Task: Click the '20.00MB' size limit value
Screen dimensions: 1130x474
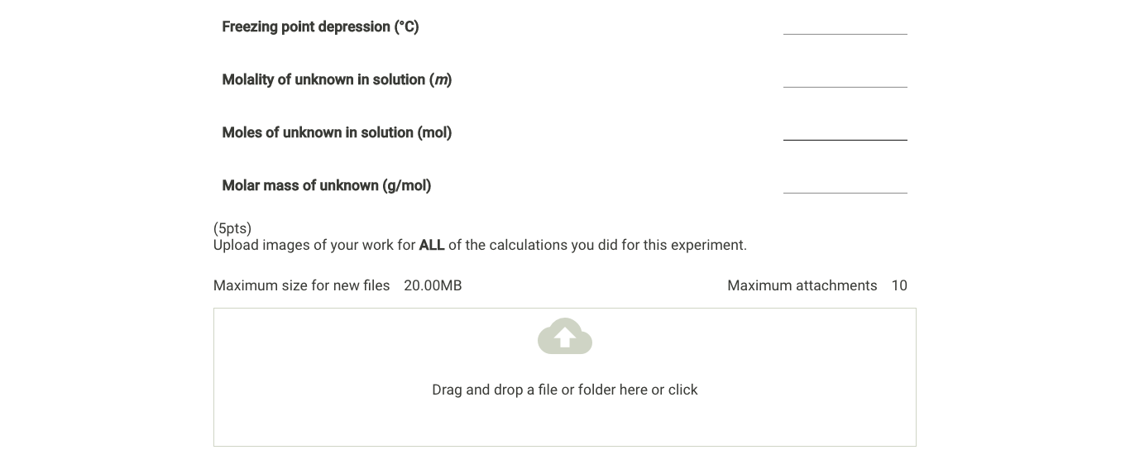Action: [433, 286]
